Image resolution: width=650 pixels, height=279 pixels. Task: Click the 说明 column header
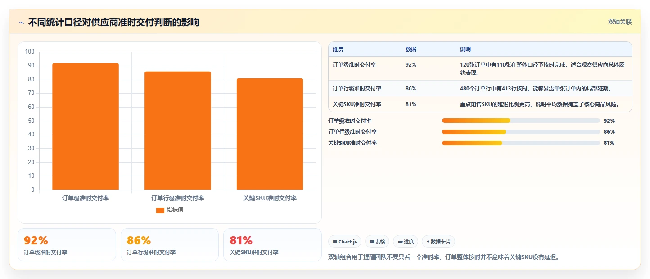465,49
